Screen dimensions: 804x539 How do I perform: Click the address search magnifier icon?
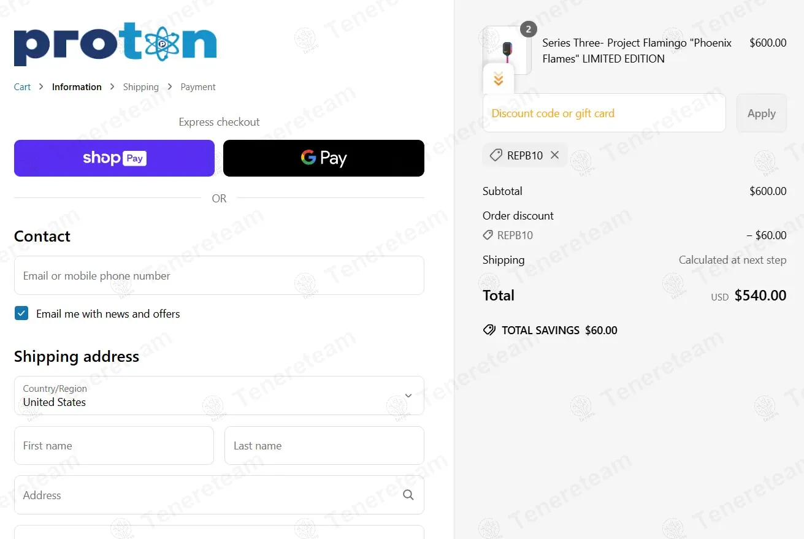[408, 495]
